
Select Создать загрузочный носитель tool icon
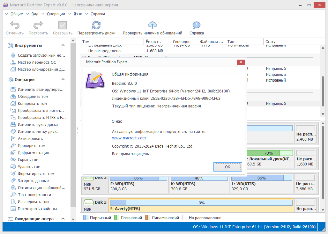(13, 55)
